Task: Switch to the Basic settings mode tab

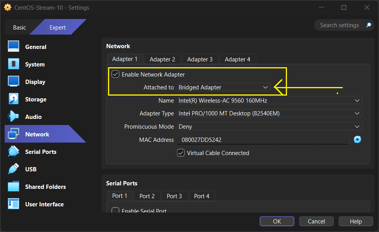Action: 19,28
